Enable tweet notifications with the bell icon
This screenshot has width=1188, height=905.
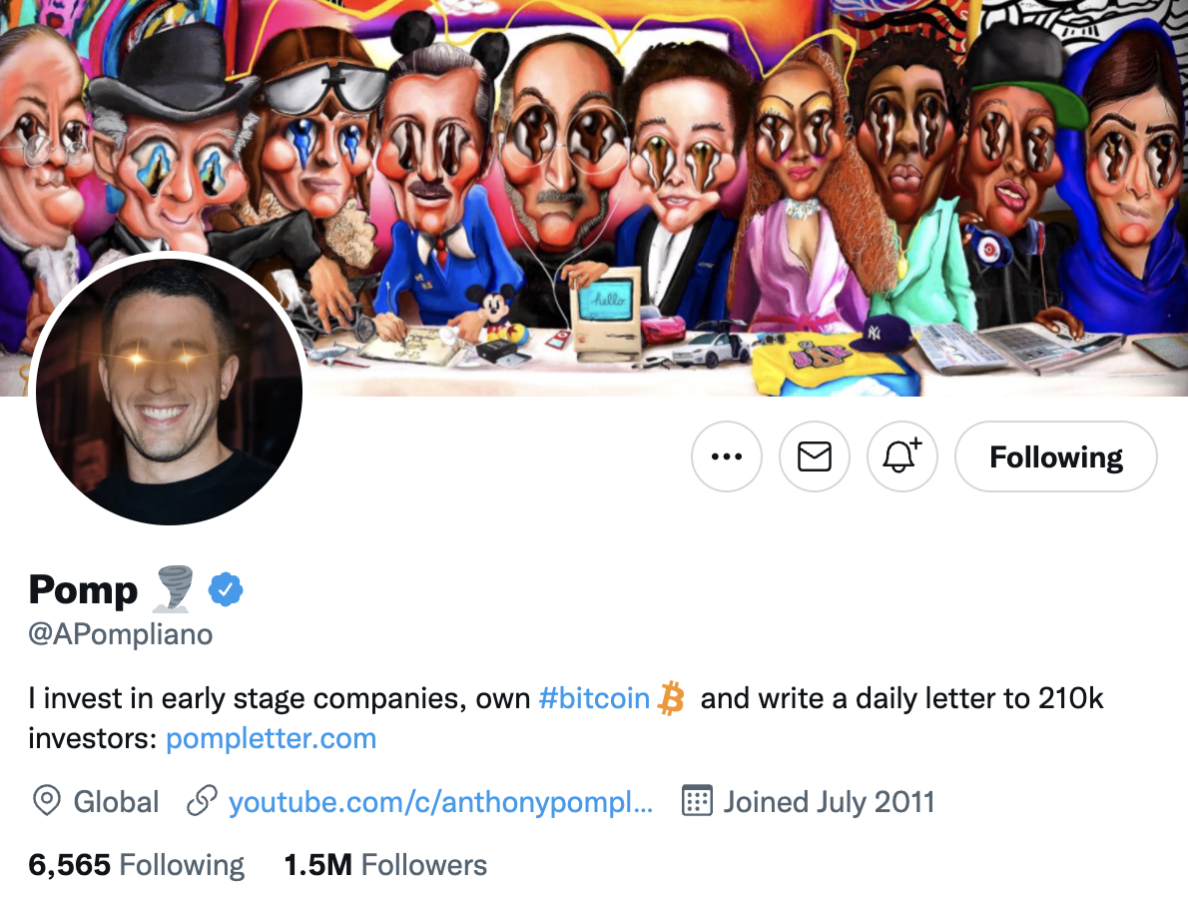tap(901, 456)
